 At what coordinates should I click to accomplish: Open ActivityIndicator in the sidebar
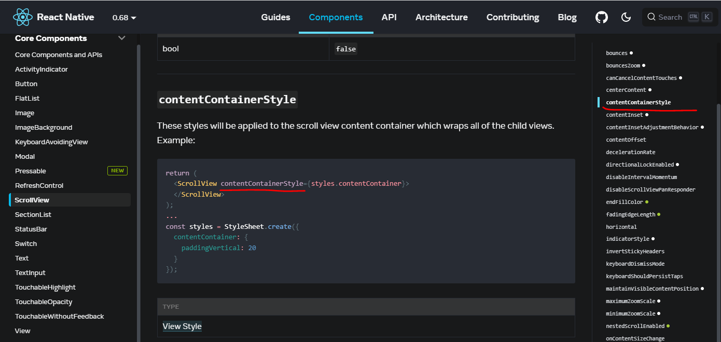point(41,69)
